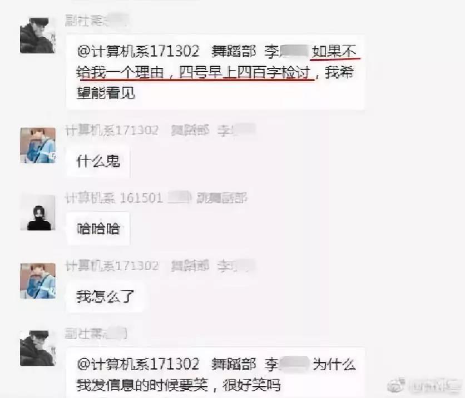
Task: Click the black-clothed avatar beside 哈哈哈
Action: click(x=38, y=212)
